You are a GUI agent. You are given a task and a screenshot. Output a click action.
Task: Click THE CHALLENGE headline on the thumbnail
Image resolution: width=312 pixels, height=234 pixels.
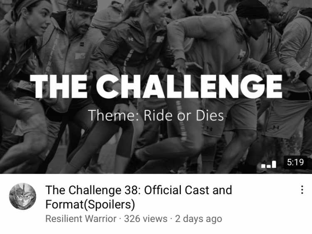[x=156, y=87]
